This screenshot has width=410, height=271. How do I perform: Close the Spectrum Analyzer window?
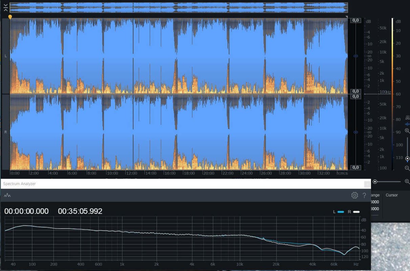(x=367, y=184)
